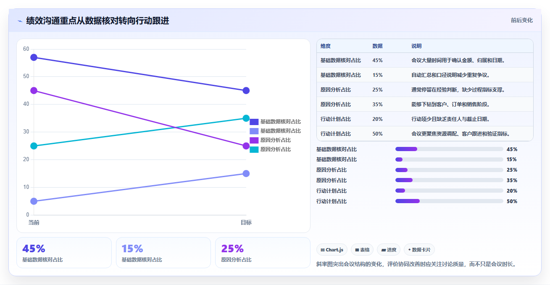Click the 45% progress bar

tap(449, 149)
